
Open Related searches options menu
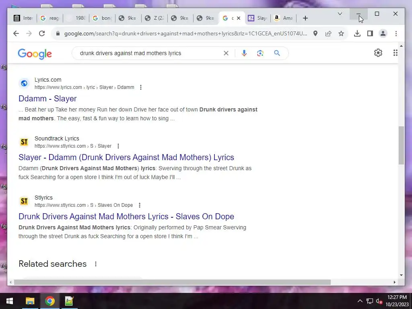pyautogui.click(x=96, y=264)
